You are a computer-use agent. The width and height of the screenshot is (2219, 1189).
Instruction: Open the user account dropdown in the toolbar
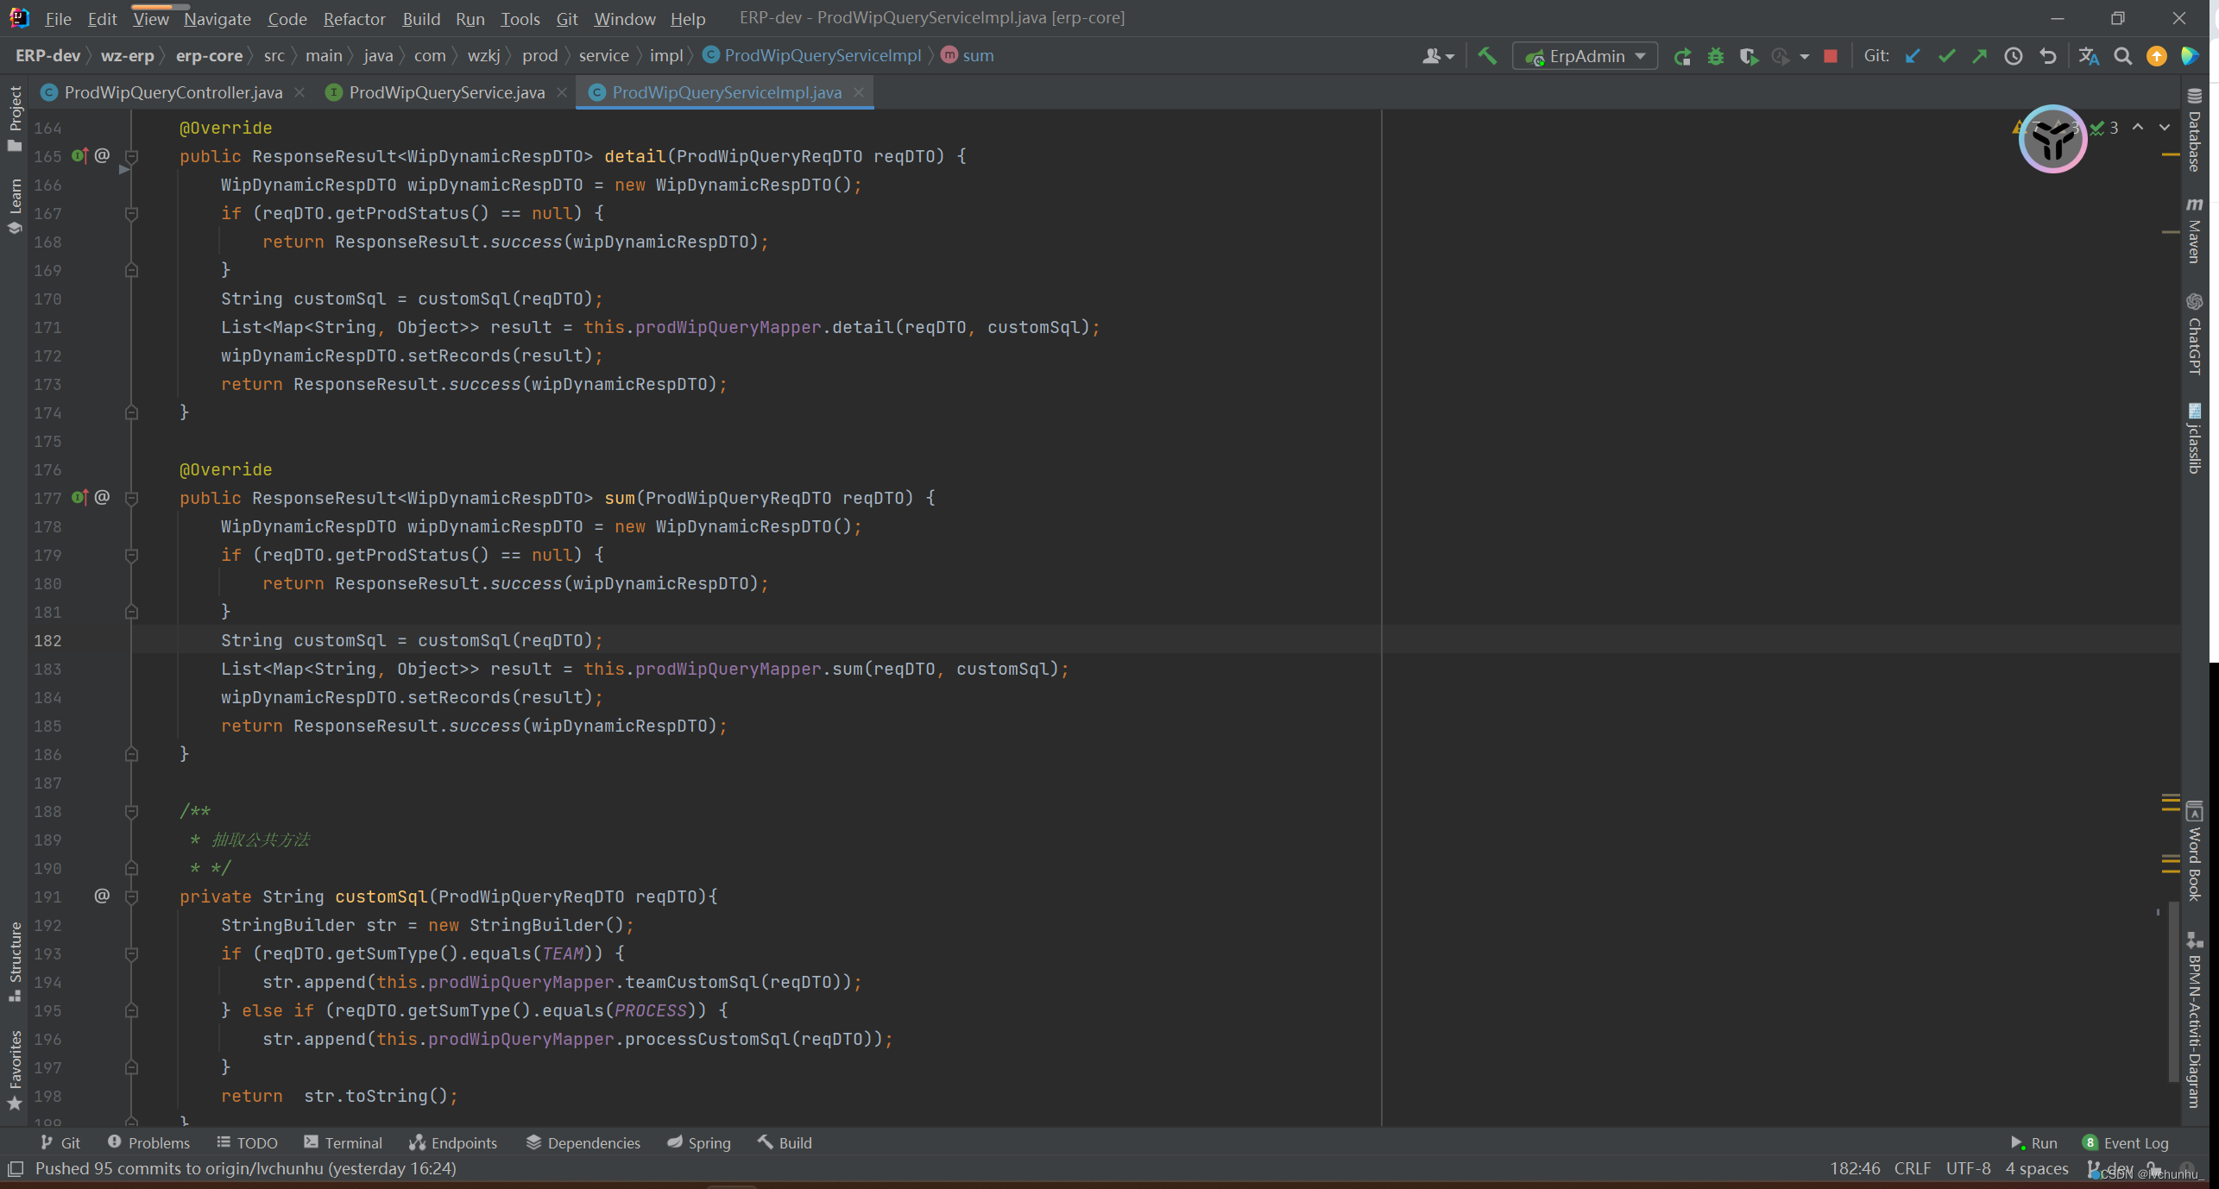click(1438, 56)
